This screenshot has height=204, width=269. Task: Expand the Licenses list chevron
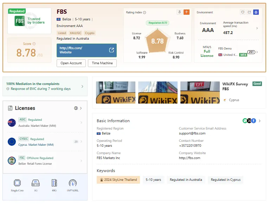pos(81,108)
